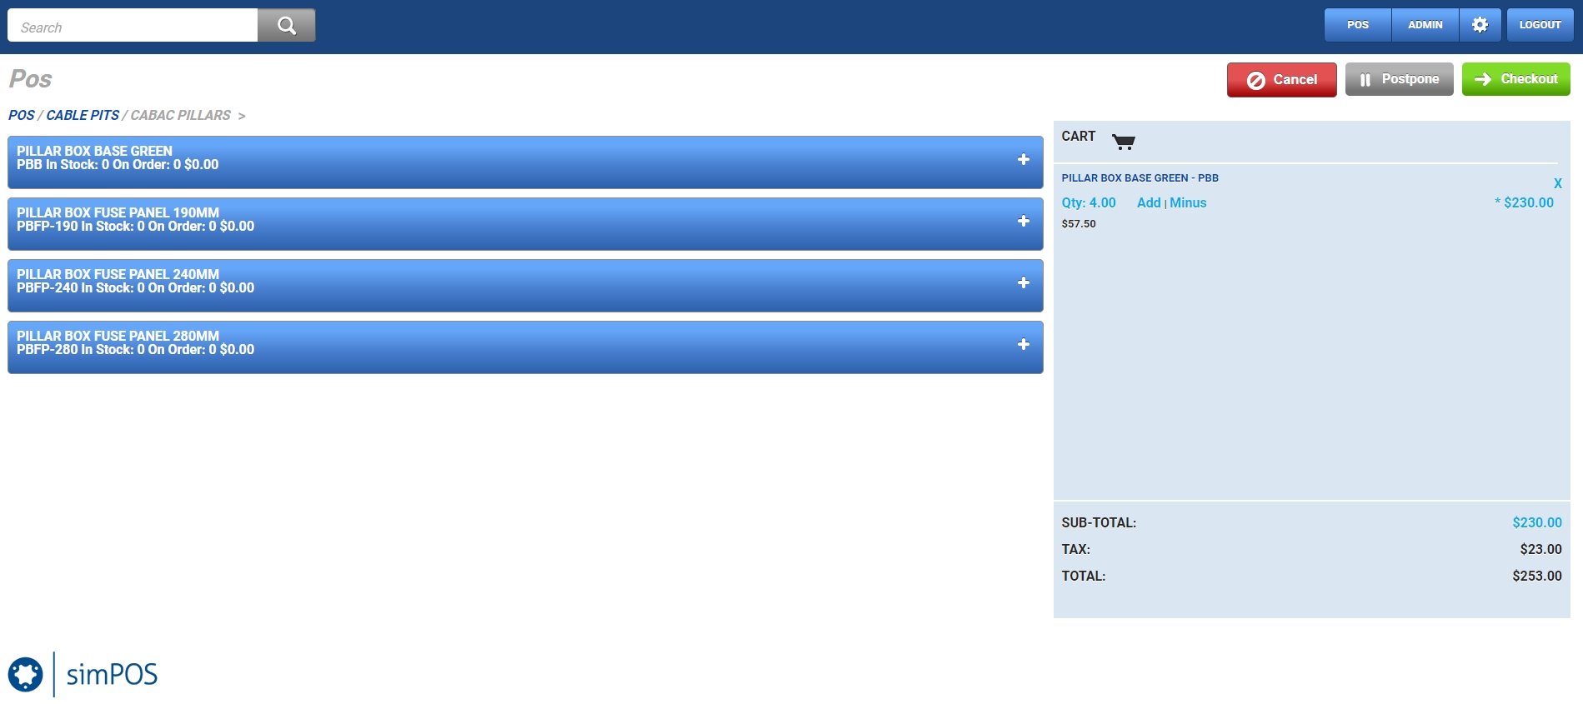Click the * $230.00 line price

coord(1524,202)
